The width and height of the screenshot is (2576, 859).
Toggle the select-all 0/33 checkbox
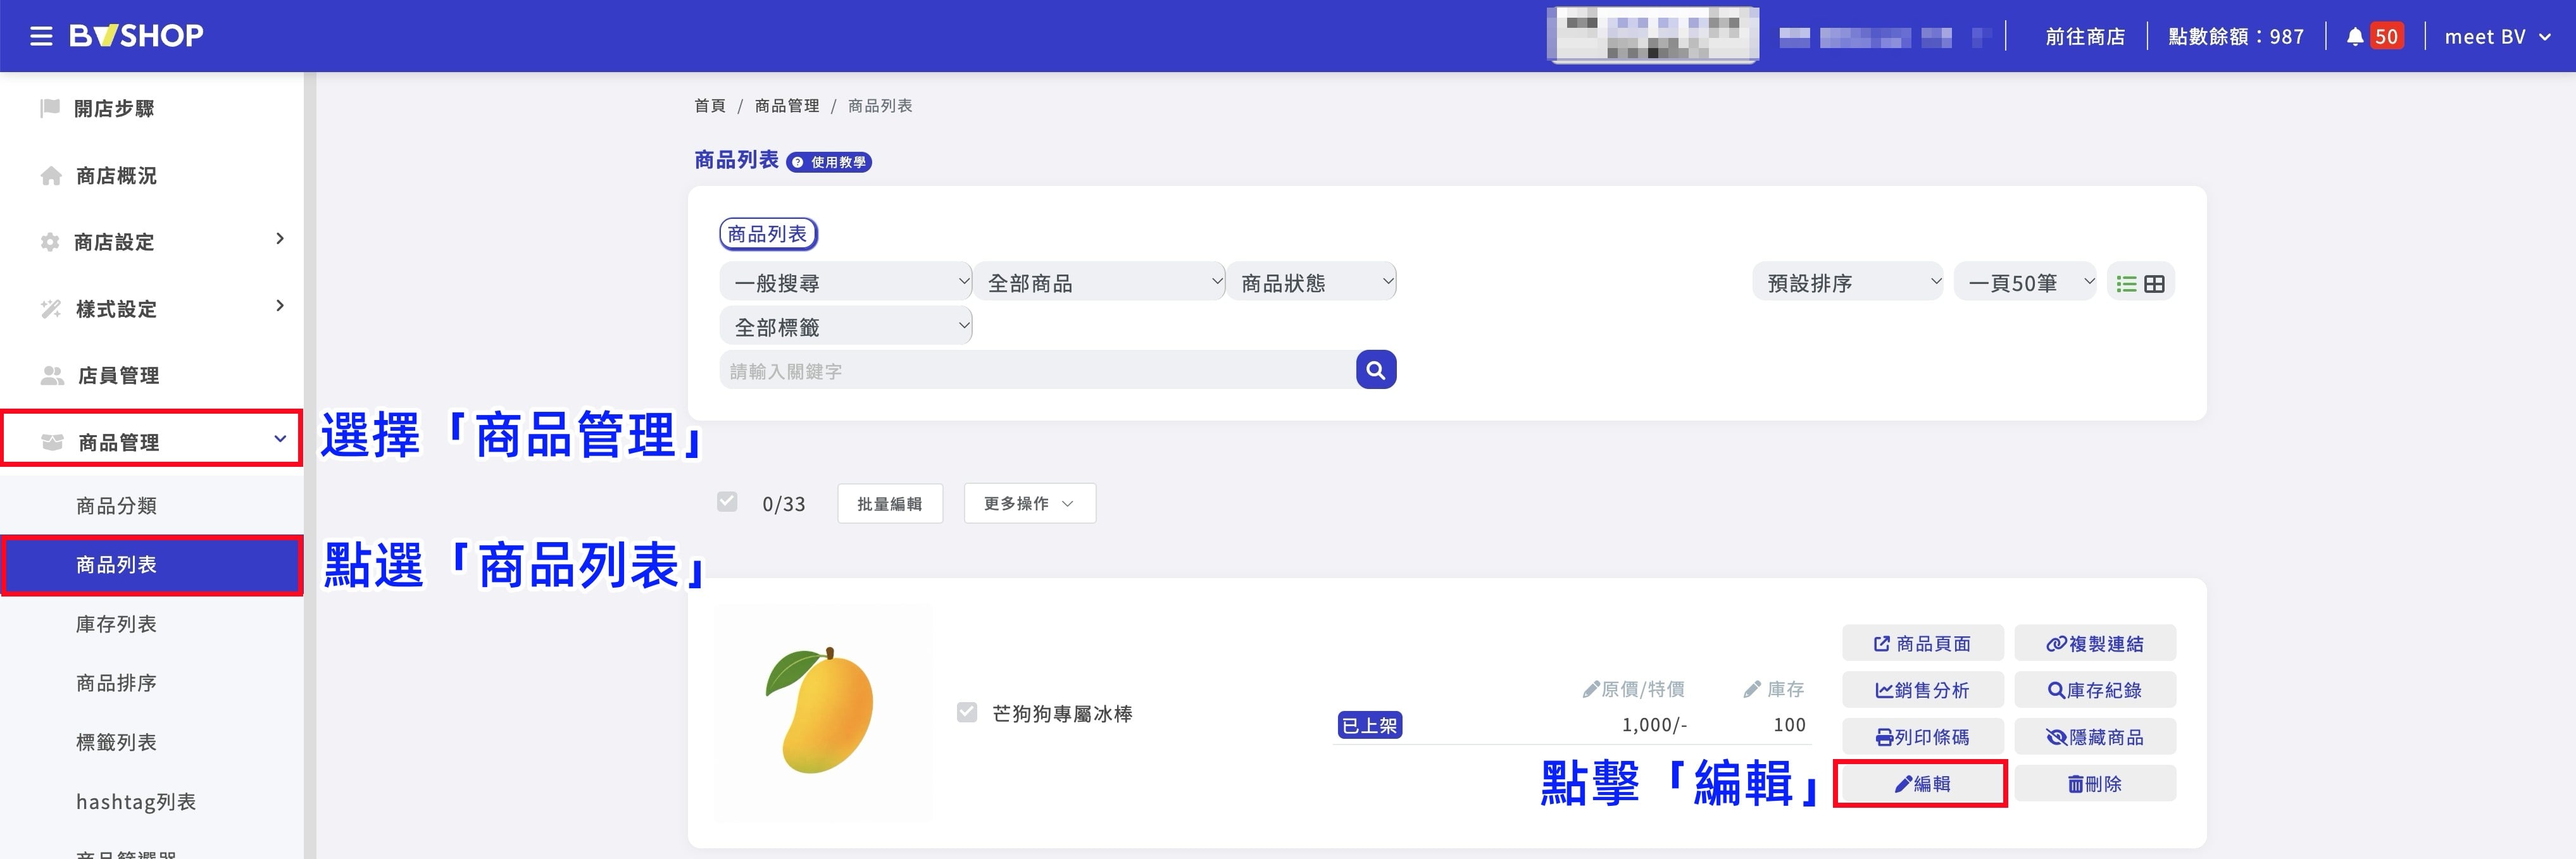pyautogui.click(x=727, y=502)
